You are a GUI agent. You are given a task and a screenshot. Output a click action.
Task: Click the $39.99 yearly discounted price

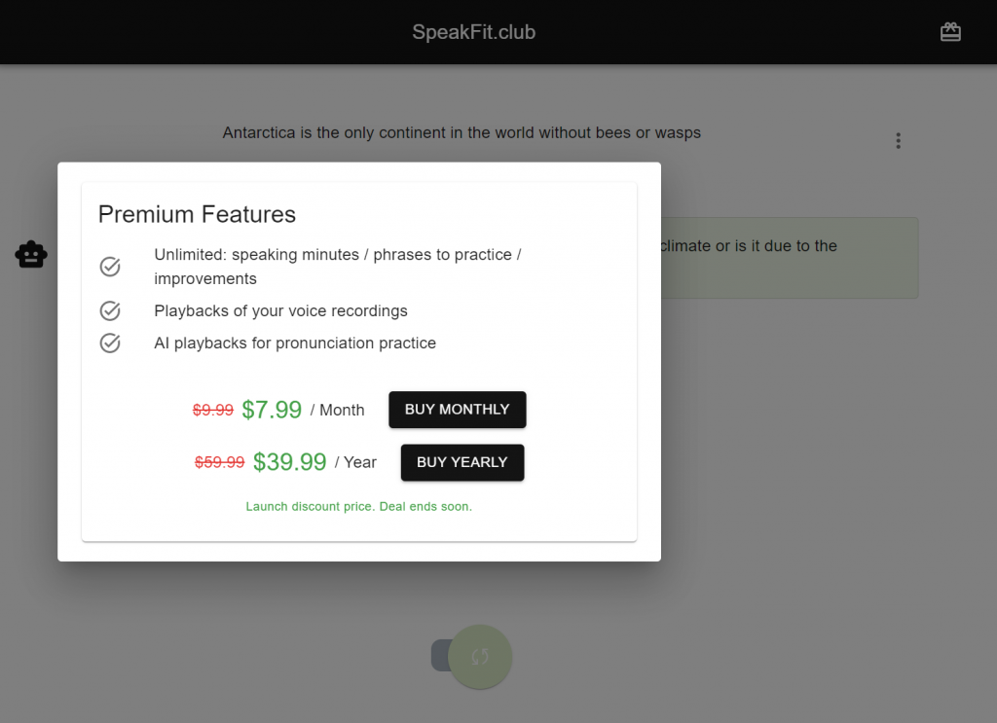(289, 462)
